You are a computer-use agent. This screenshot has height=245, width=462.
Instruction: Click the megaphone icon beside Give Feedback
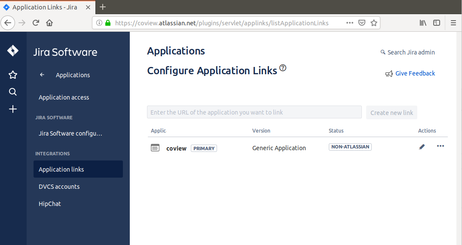point(389,73)
